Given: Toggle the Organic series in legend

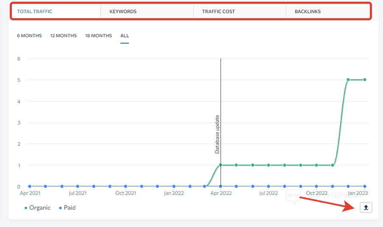Looking at the screenshot, I should pyautogui.click(x=40, y=208).
